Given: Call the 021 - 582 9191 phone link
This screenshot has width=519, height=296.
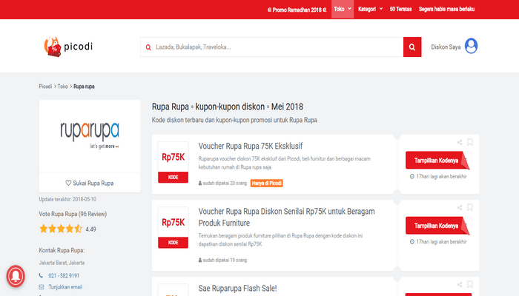Looking at the screenshot, I should pos(64,275).
